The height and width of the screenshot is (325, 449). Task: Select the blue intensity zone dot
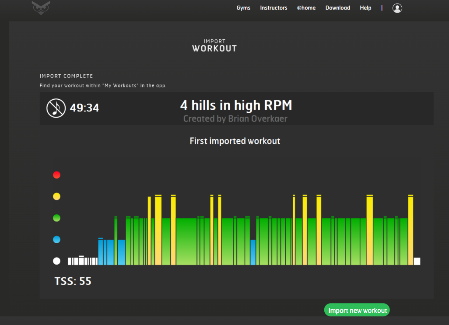(56, 240)
